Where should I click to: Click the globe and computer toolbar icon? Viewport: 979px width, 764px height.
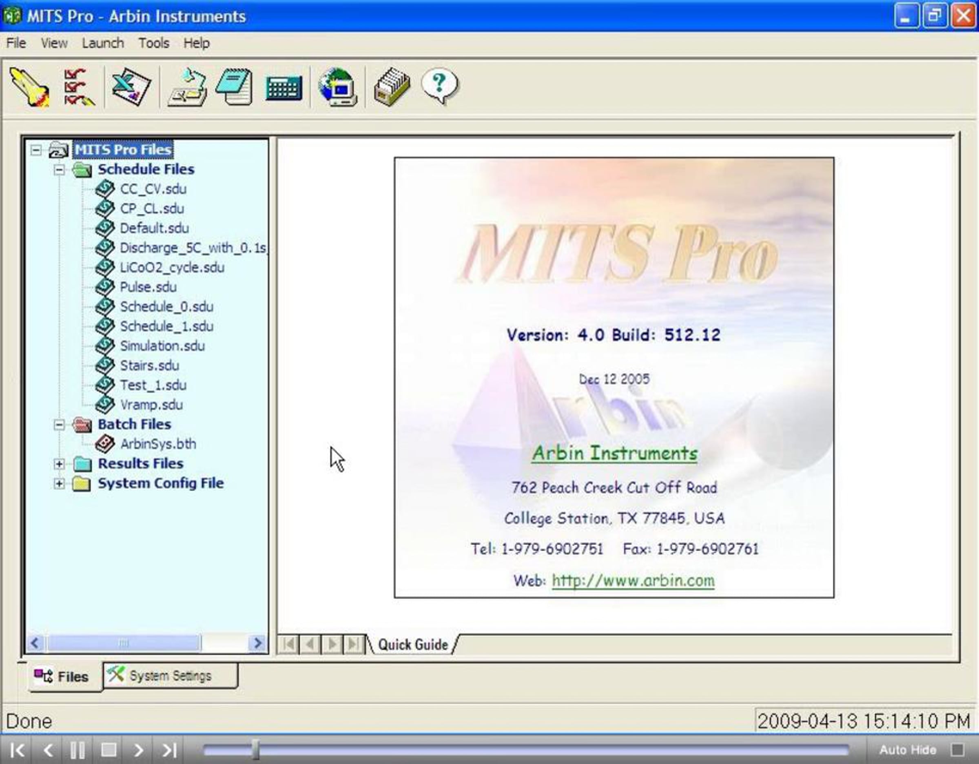point(337,87)
